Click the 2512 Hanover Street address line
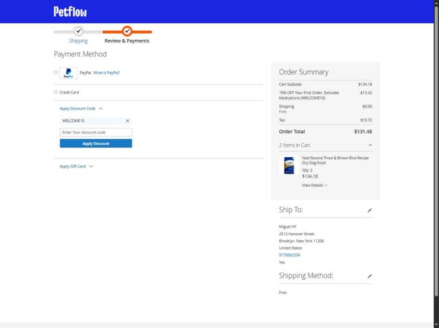439x328 pixels. pyautogui.click(x=296, y=234)
